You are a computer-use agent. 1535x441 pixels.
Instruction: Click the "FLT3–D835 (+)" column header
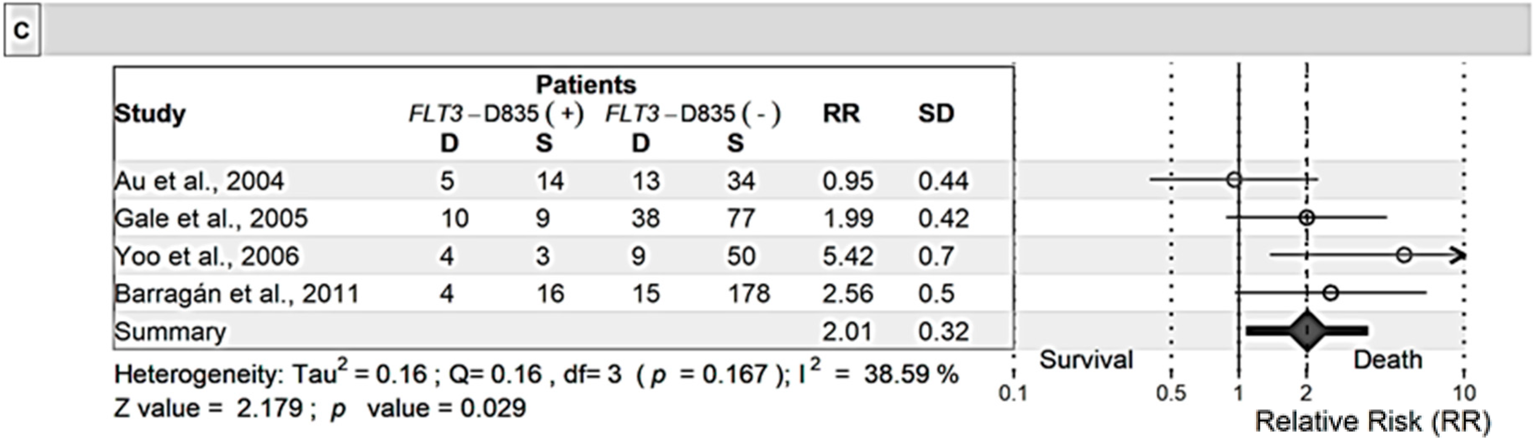pos(496,113)
